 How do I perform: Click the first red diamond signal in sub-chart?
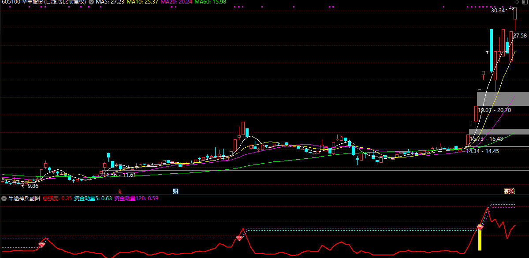[x=42, y=244]
